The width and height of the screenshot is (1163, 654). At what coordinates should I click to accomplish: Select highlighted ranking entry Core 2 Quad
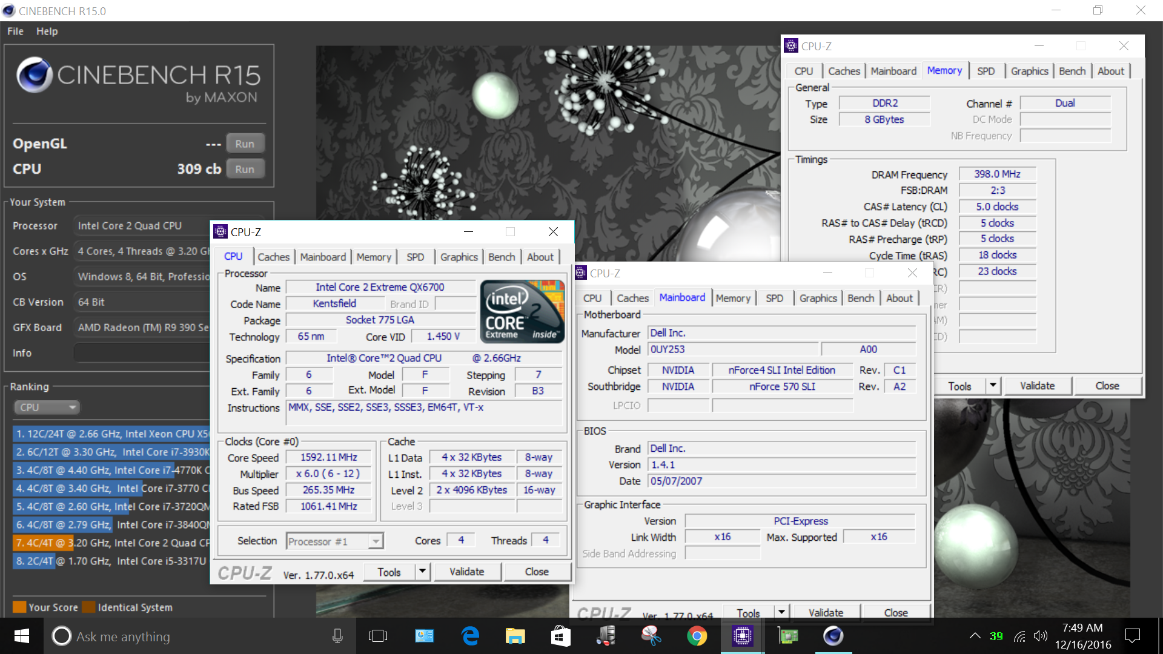tap(111, 543)
